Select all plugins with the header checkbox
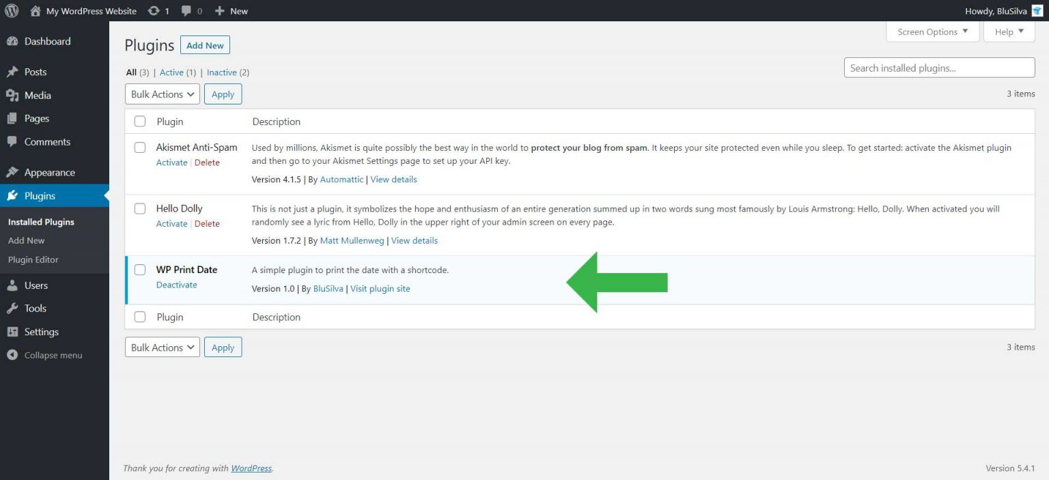 click(x=140, y=121)
